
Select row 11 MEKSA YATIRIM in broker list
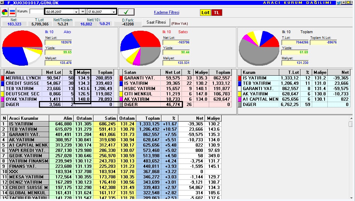click(x=111, y=177)
